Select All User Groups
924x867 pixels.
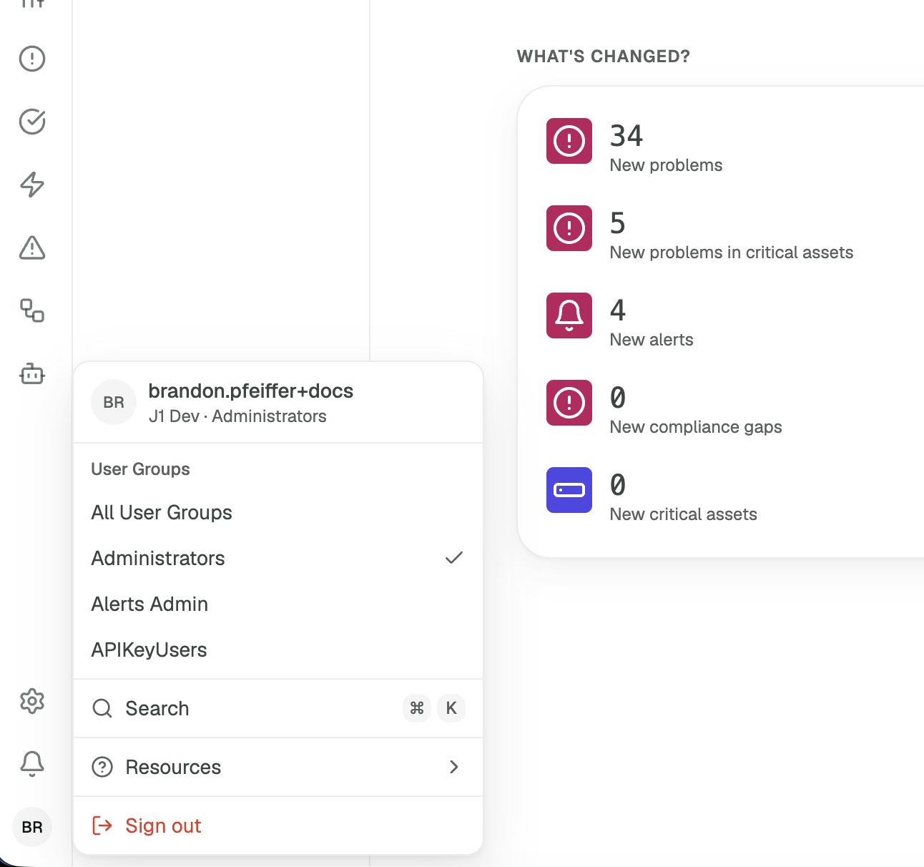(x=278, y=513)
